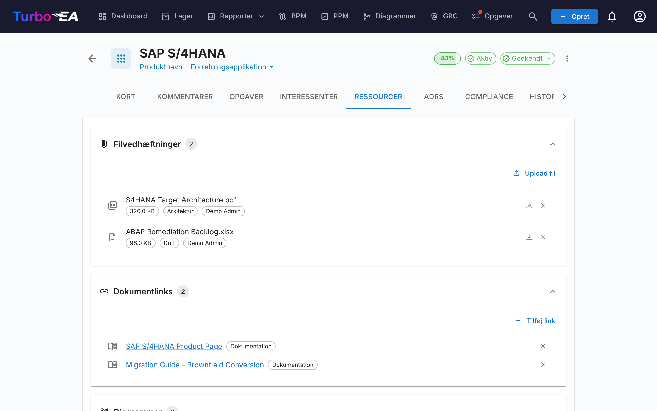Collapse the Dokumentlinks section
Screen dimensions: 657x411
(553, 291)
